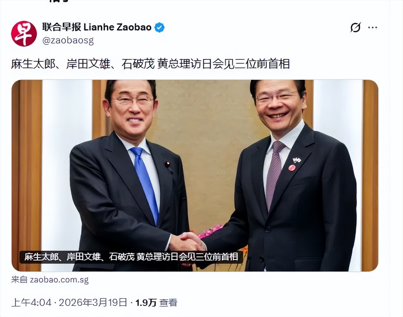
Task: Open the handshake photo link preview card
Action: point(195,175)
